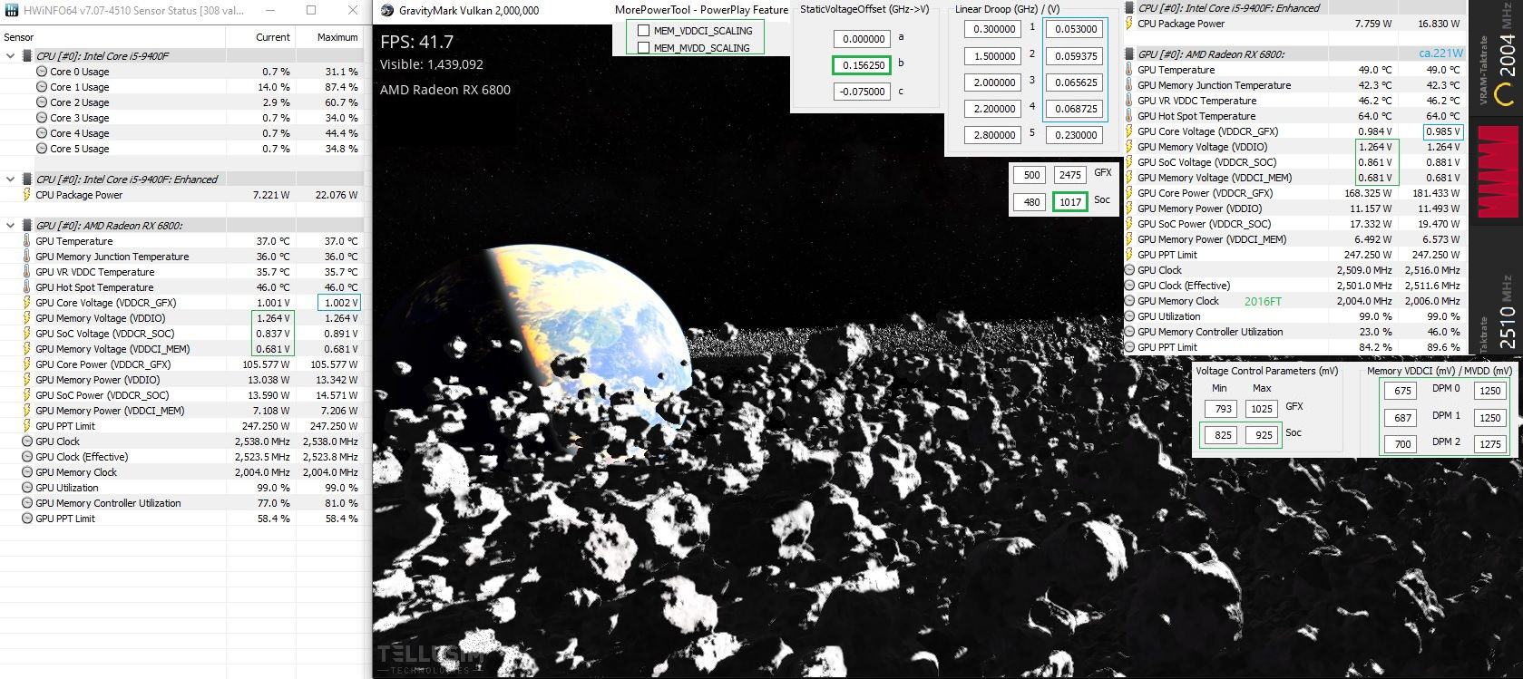Click GPU Core Power lightning icon in left window
Image resolution: width=1523 pixels, height=679 pixels.
pos(27,364)
